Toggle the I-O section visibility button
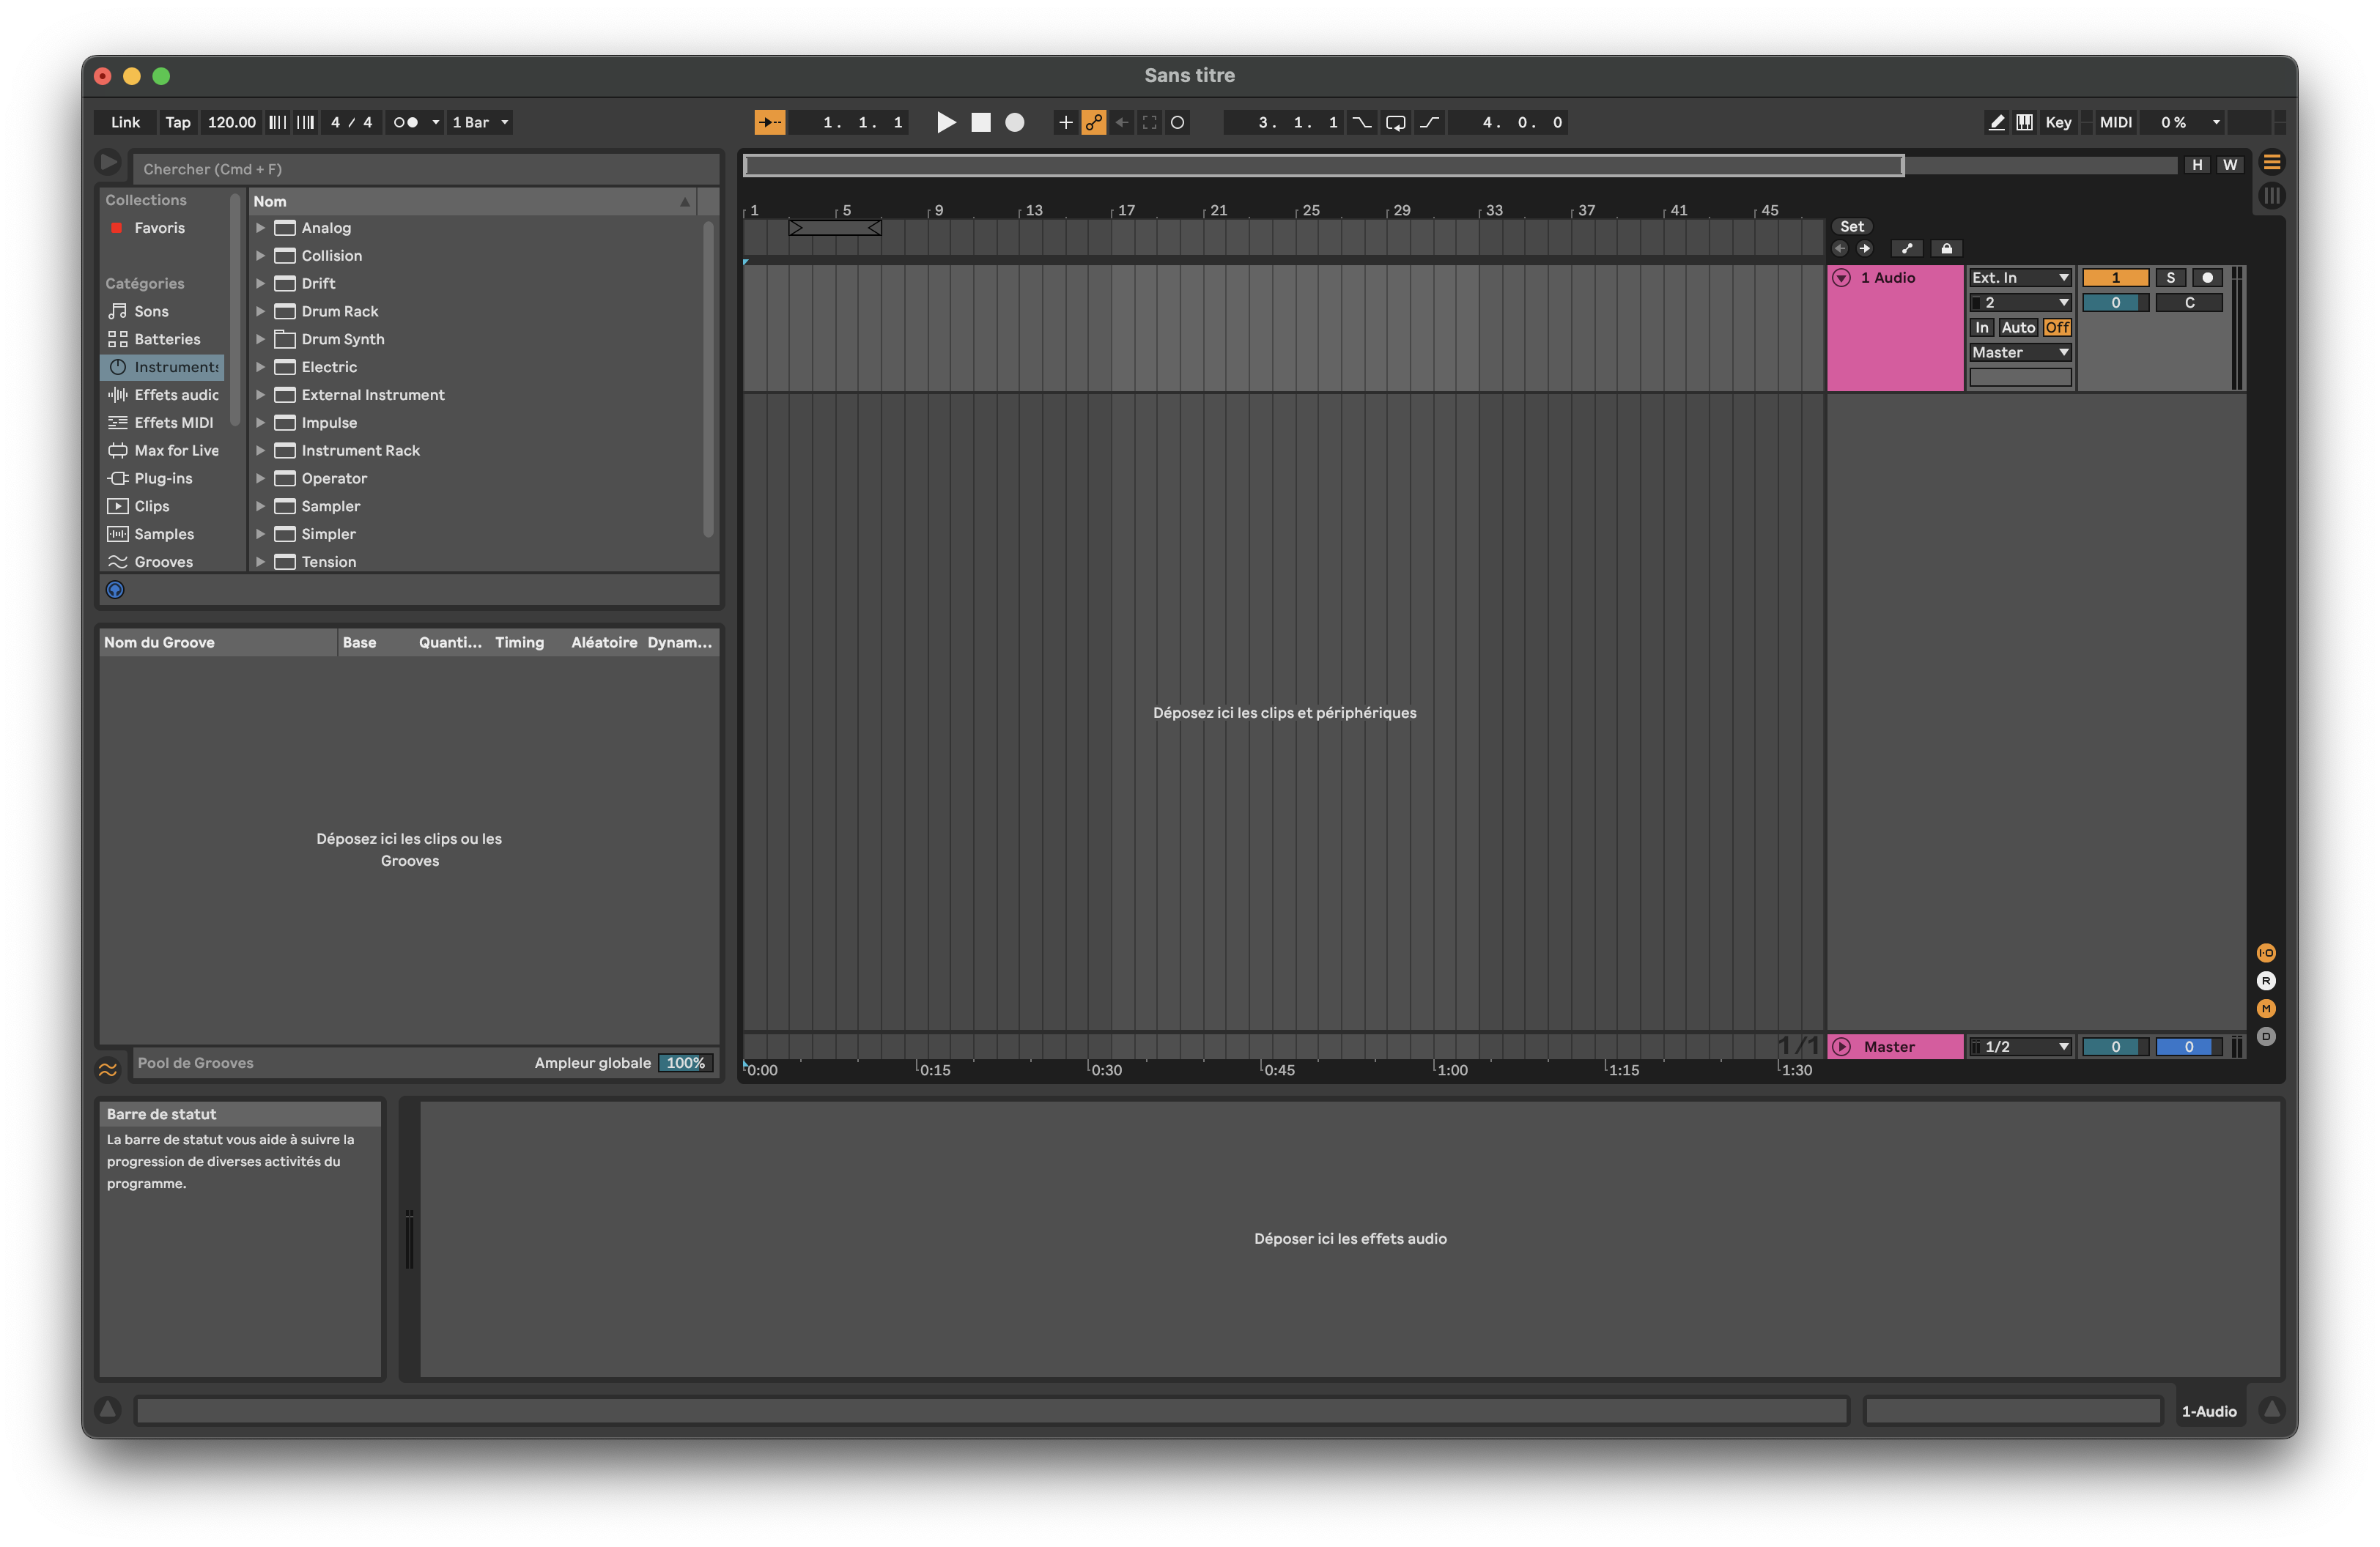The image size is (2380, 1547). click(2266, 952)
